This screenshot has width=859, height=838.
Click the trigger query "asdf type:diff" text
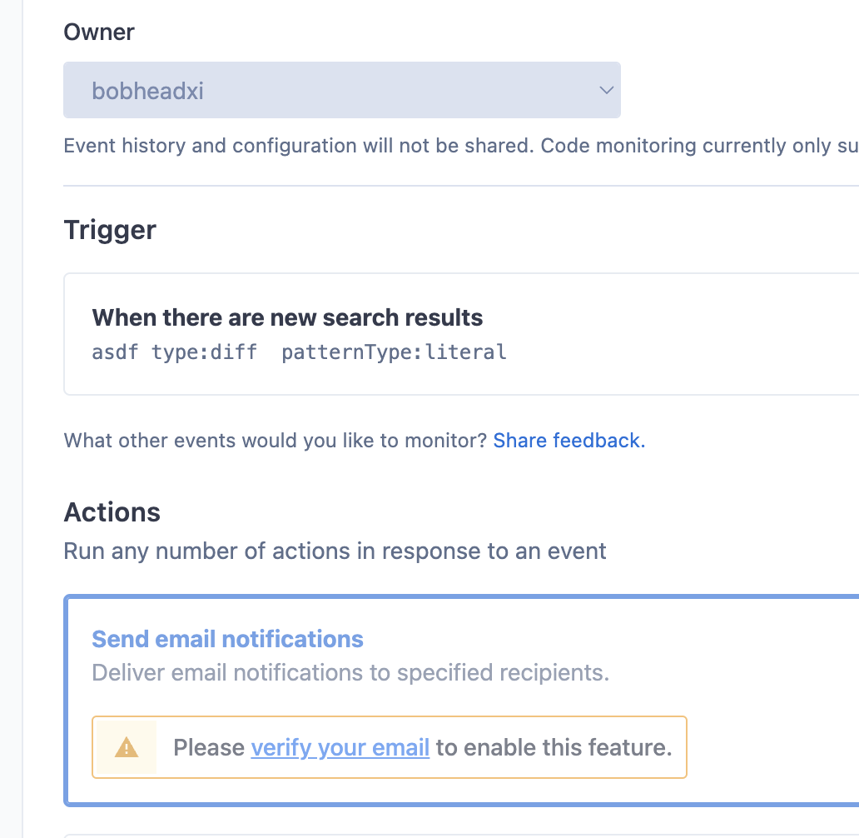coord(174,352)
